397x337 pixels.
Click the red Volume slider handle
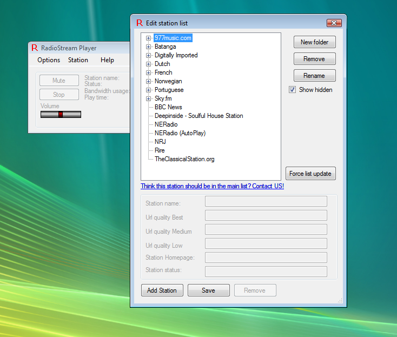tap(61, 115)
